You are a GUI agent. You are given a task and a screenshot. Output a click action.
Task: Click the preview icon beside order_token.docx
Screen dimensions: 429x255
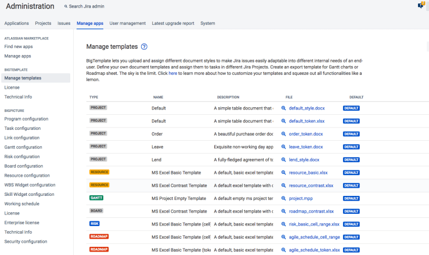pos(284,134)
